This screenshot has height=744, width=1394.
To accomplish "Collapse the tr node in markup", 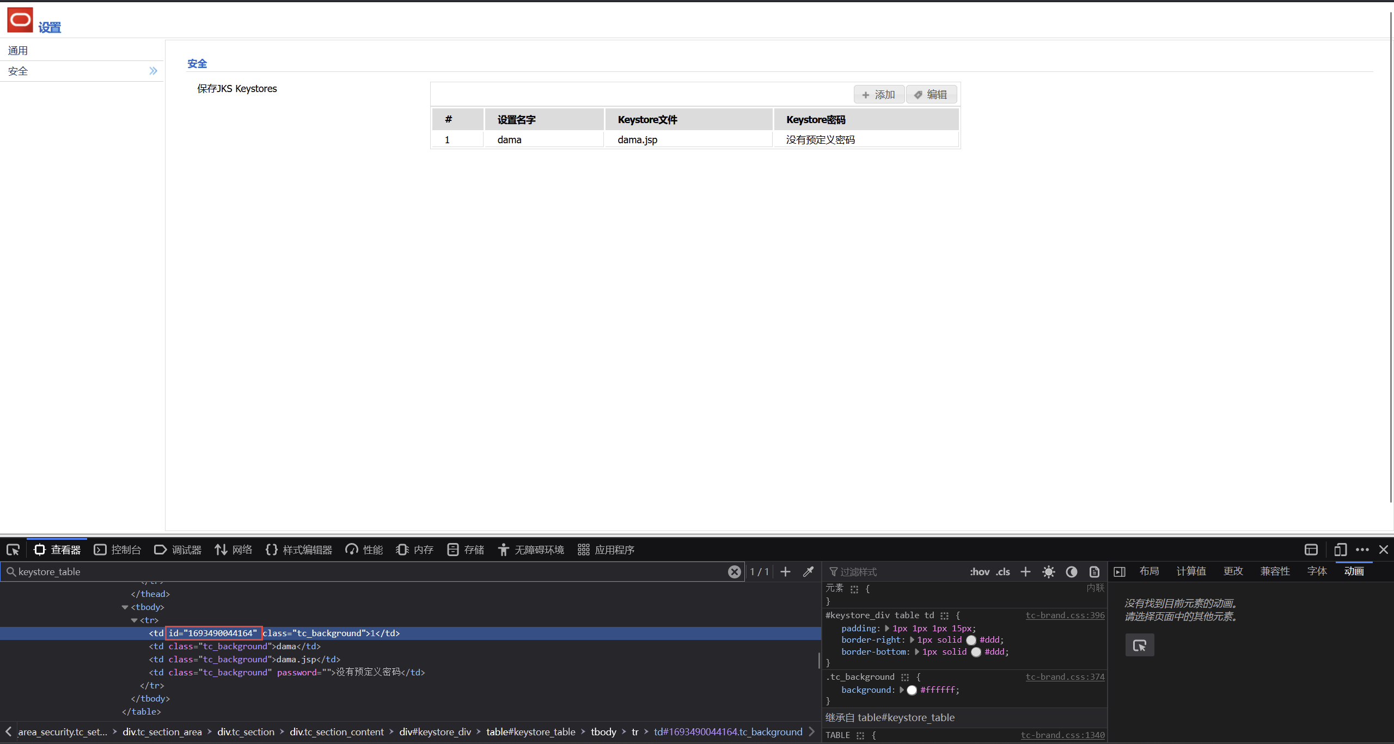I will (x=134, y=620).
